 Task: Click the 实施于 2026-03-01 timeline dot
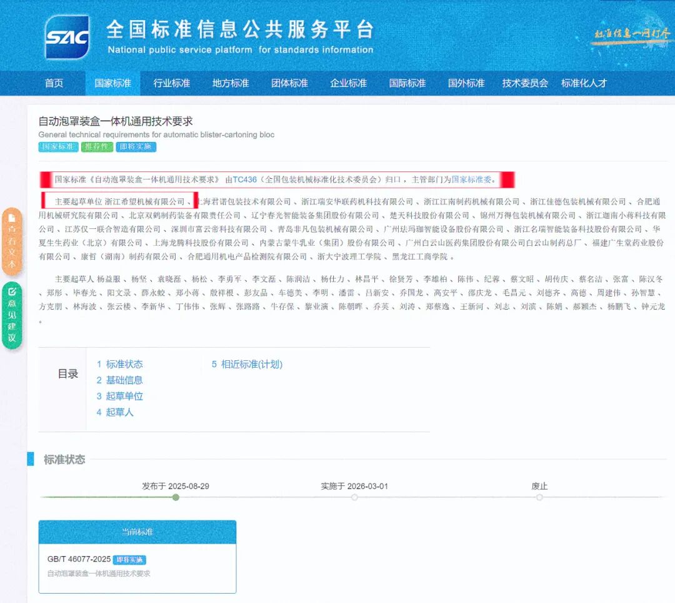click(354, 497)
